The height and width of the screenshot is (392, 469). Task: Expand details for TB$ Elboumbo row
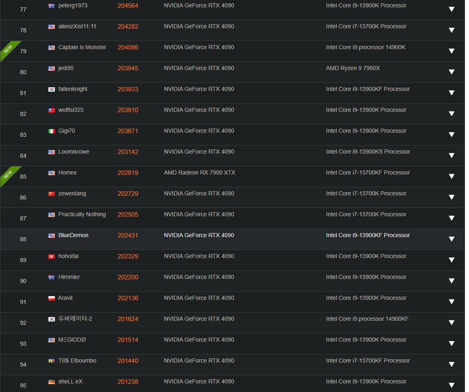452,364
